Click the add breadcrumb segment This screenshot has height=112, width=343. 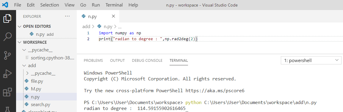click(x=86, y=27)
